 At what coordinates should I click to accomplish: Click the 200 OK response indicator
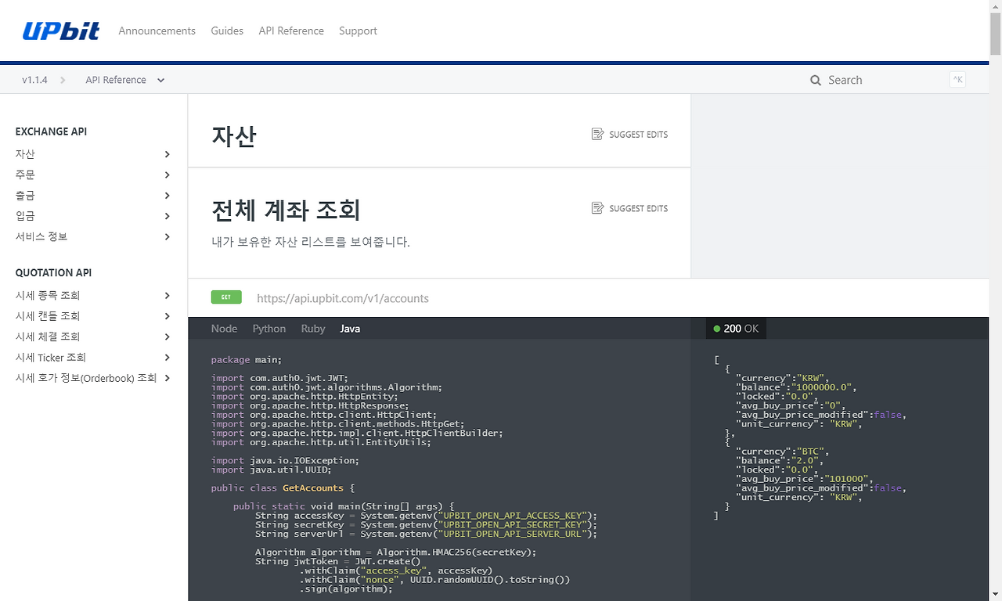pyautogui.click(x=735, y=329)
